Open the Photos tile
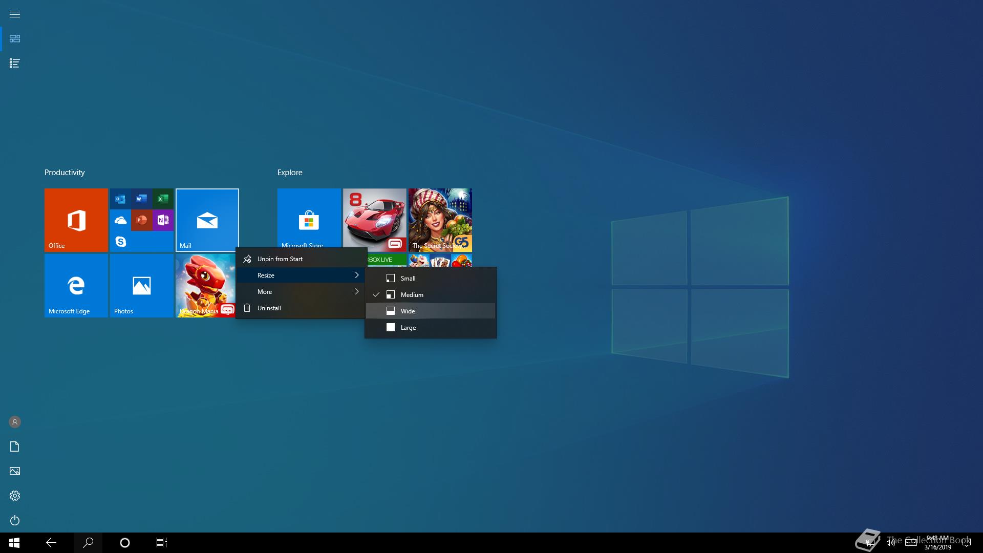This screenshot has width=983, height=553. pos(142,286)
